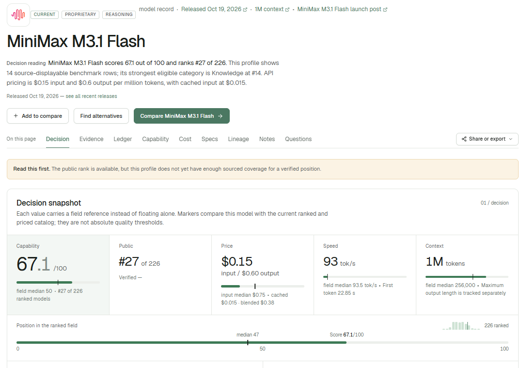Follow the see all recent releases link
This screenshot has height=368, width=522.
click(91, 96)
